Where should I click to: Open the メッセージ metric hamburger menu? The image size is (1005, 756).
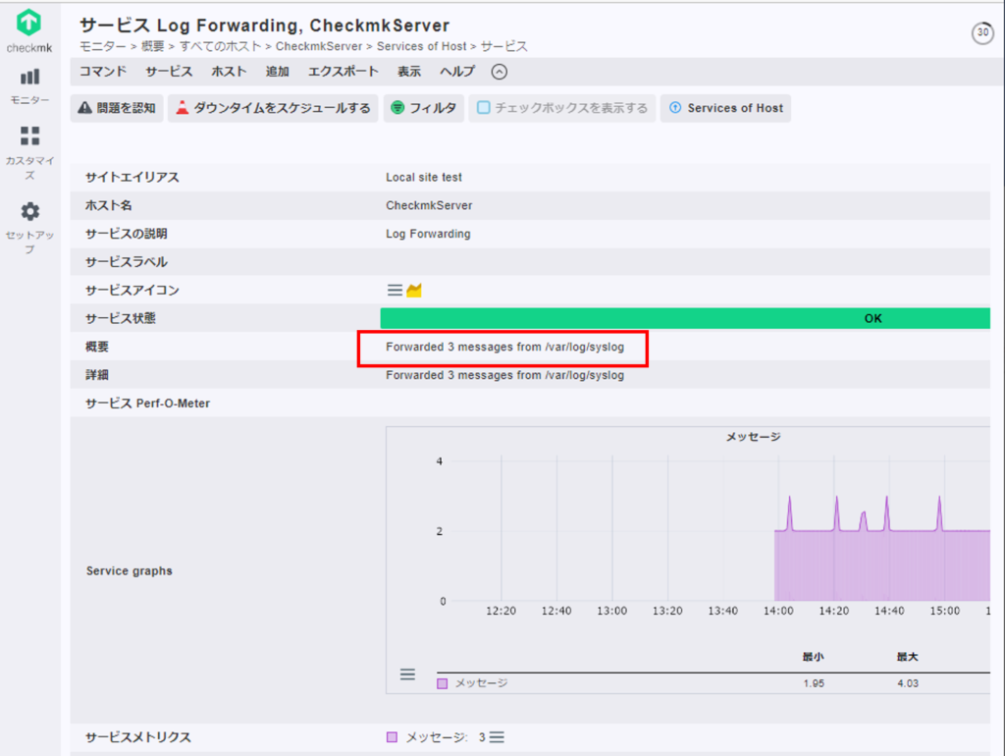[x=497, y=737]
